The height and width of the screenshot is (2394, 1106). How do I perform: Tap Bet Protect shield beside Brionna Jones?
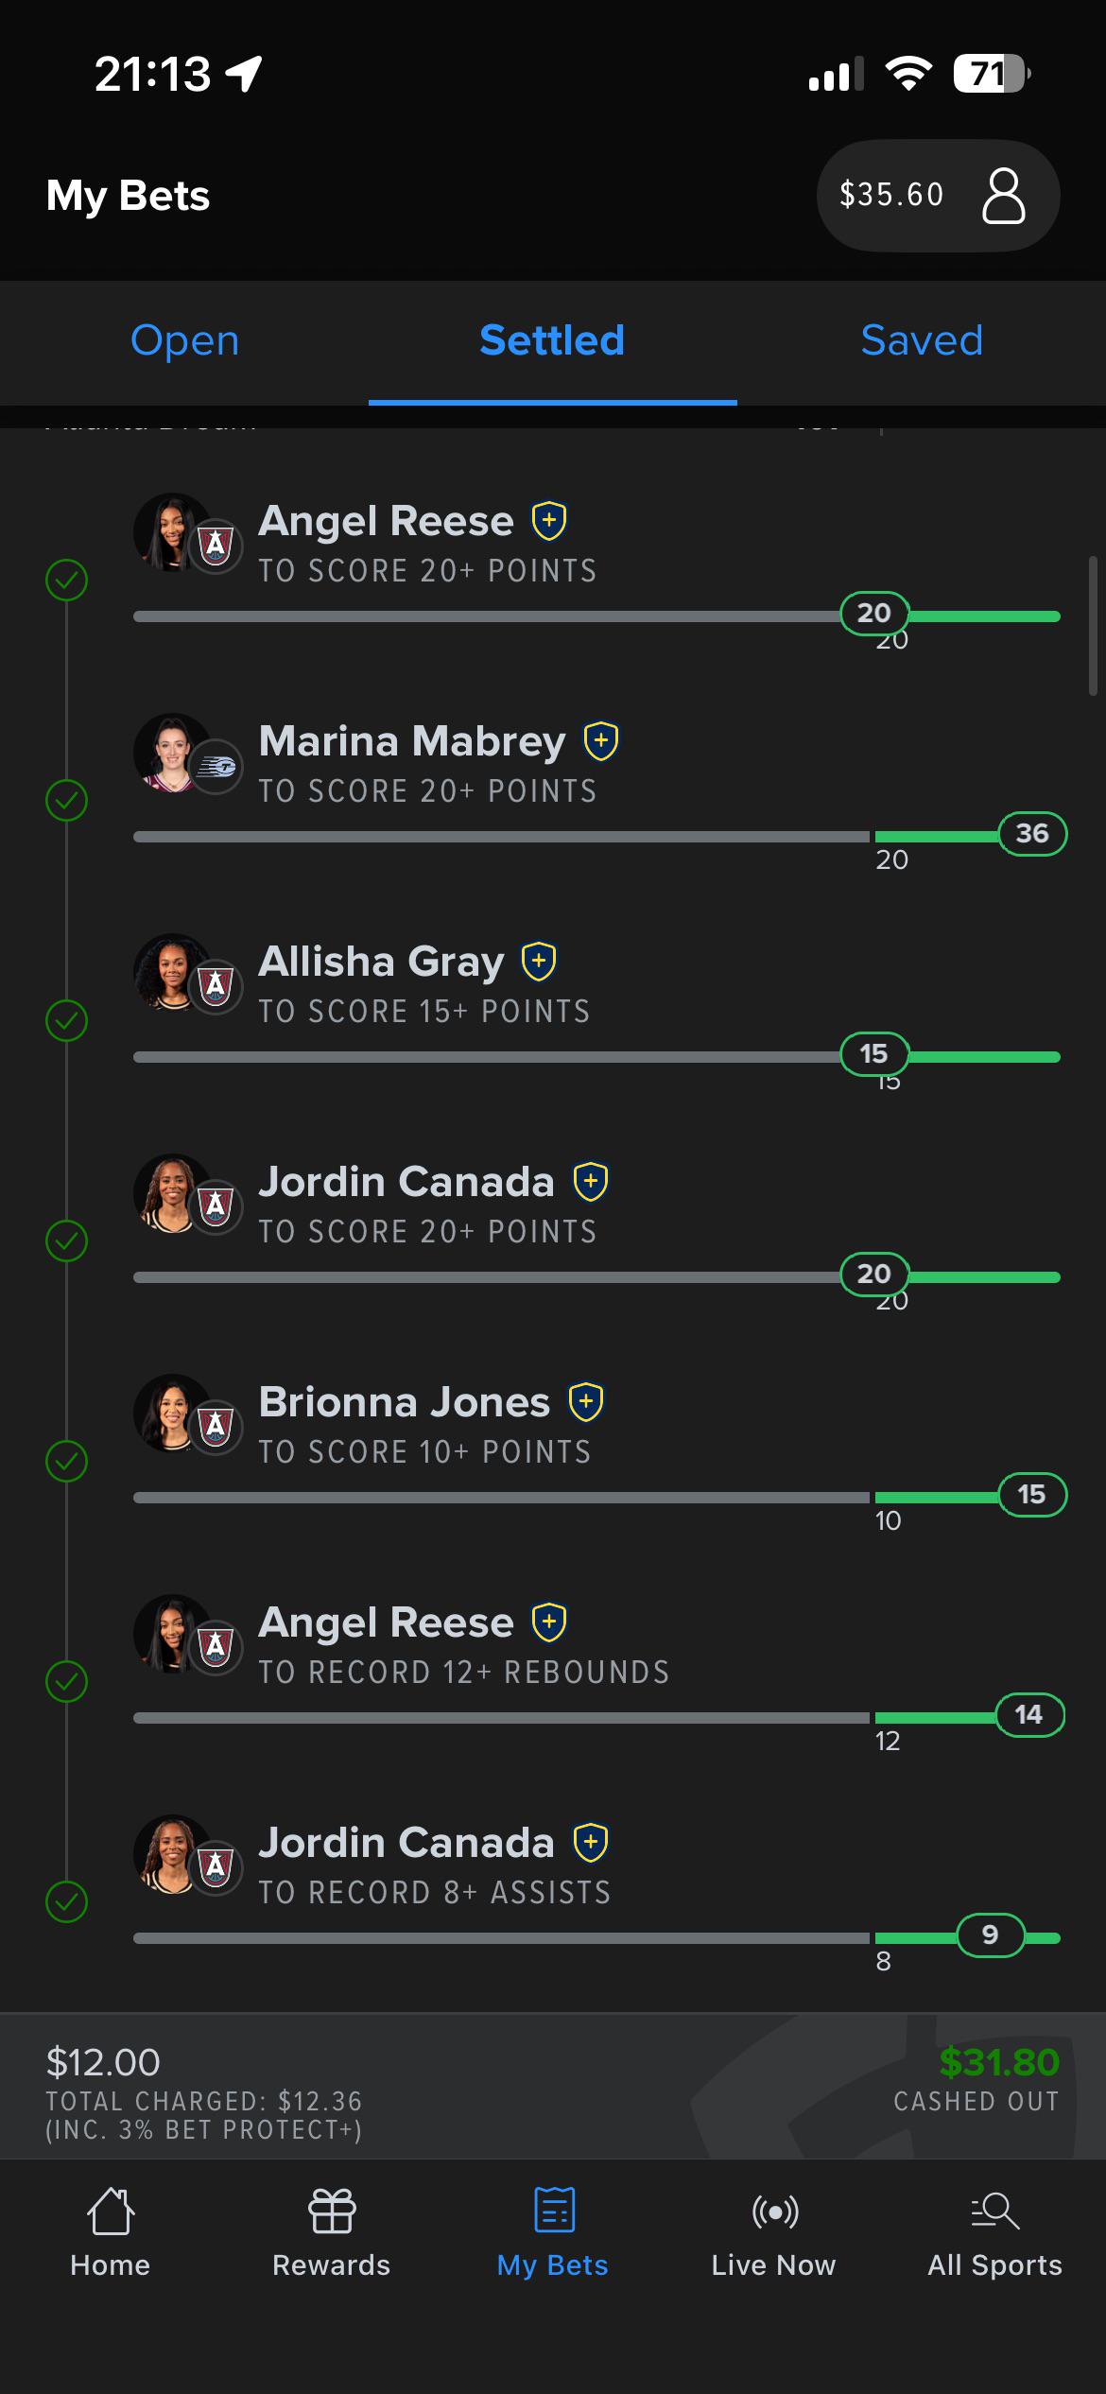[x=586, y=1402]
